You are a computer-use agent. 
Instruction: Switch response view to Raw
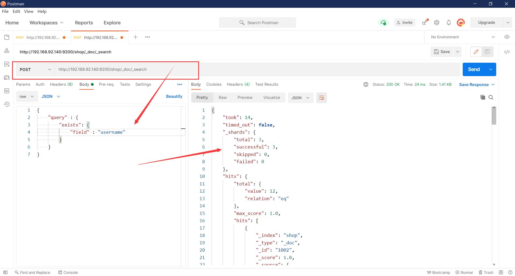[x=223, y=98]
